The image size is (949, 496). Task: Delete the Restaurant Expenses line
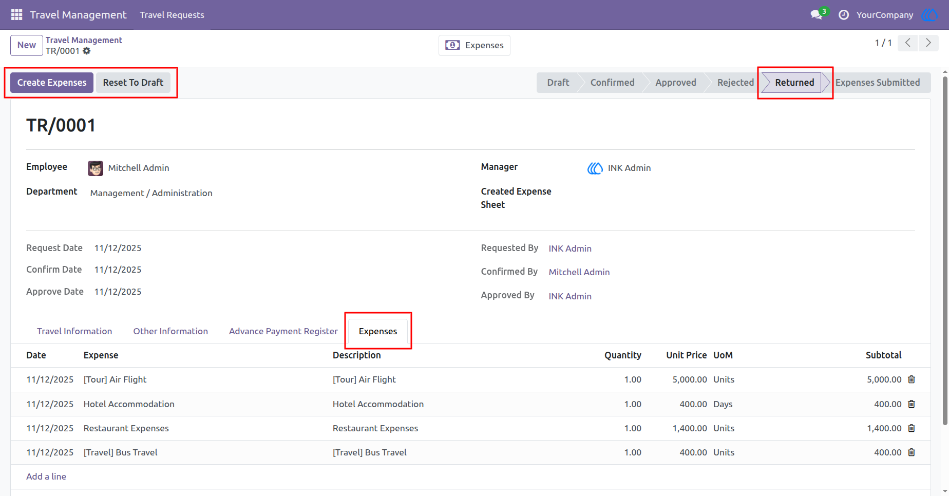(912, 428)
